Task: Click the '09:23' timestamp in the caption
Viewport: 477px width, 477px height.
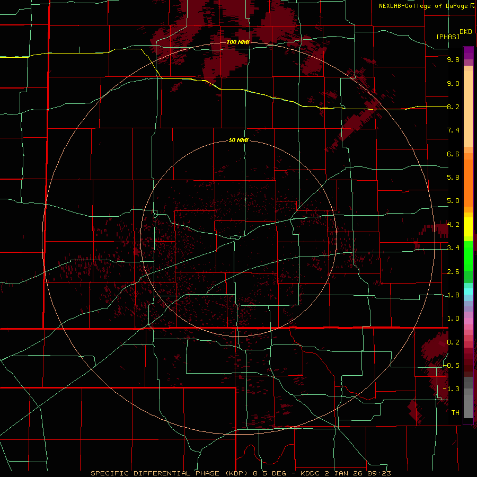Action: (x=381, y=473)
